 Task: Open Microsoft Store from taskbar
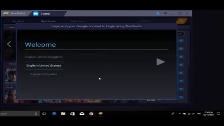pyautogui.click(x=72, y=114)
